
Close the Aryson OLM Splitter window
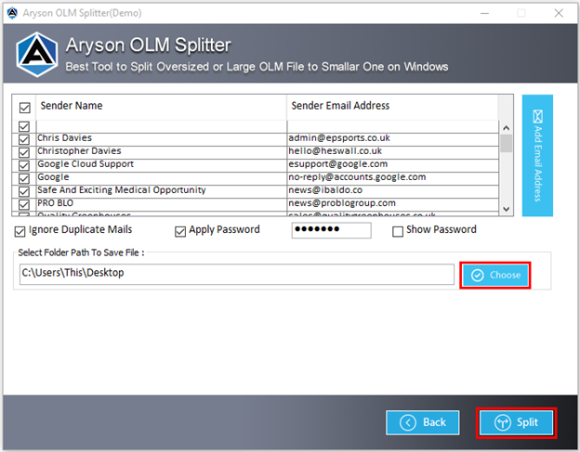559,13
